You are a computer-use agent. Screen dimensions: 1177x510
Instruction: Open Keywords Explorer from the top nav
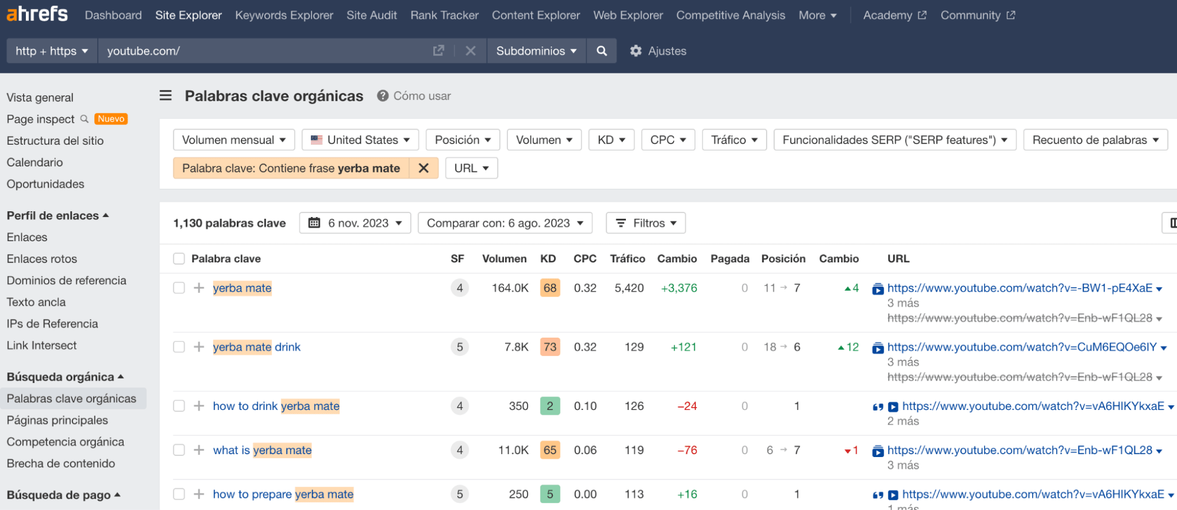coord(284,15)
